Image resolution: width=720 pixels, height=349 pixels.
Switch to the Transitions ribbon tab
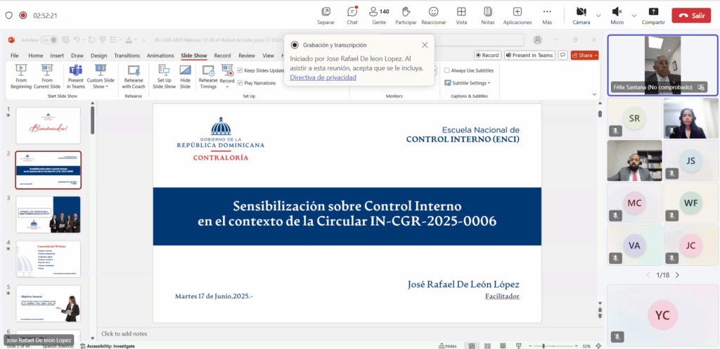coord(127,56)
